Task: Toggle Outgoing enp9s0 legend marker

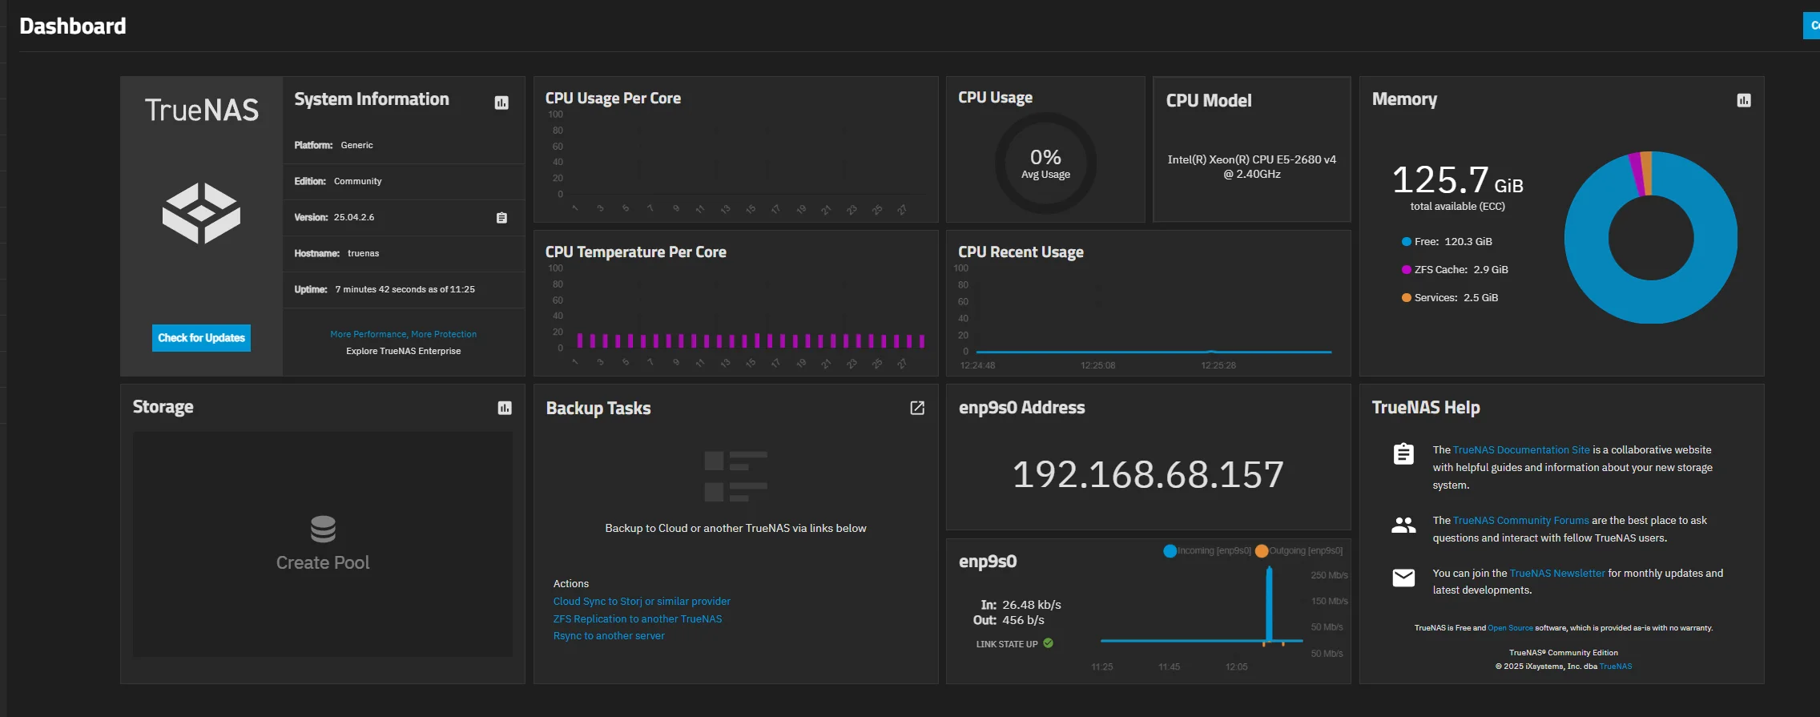Action: (1262, 550)
